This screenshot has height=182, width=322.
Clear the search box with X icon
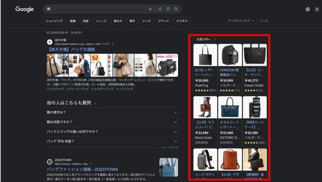coord(150,9)
